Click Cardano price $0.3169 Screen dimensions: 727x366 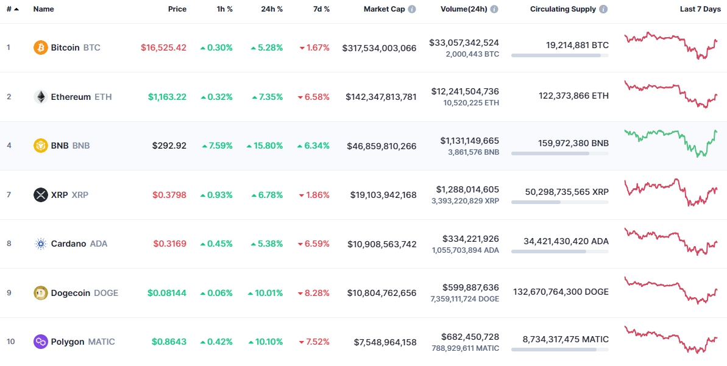pos(169,244)
